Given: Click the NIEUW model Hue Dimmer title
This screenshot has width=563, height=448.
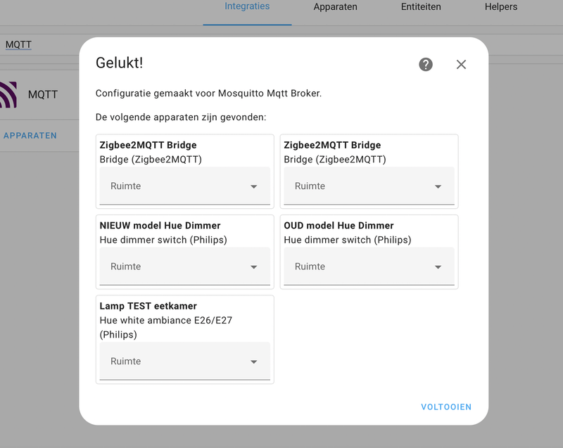Looking at the screenshot, I should pyautogui.click(x=160, y=226).
